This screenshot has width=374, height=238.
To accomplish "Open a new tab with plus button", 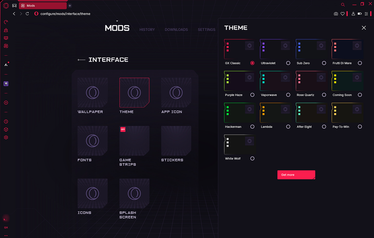I will 70,5.
